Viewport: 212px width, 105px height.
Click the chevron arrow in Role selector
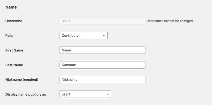[104, 36]
